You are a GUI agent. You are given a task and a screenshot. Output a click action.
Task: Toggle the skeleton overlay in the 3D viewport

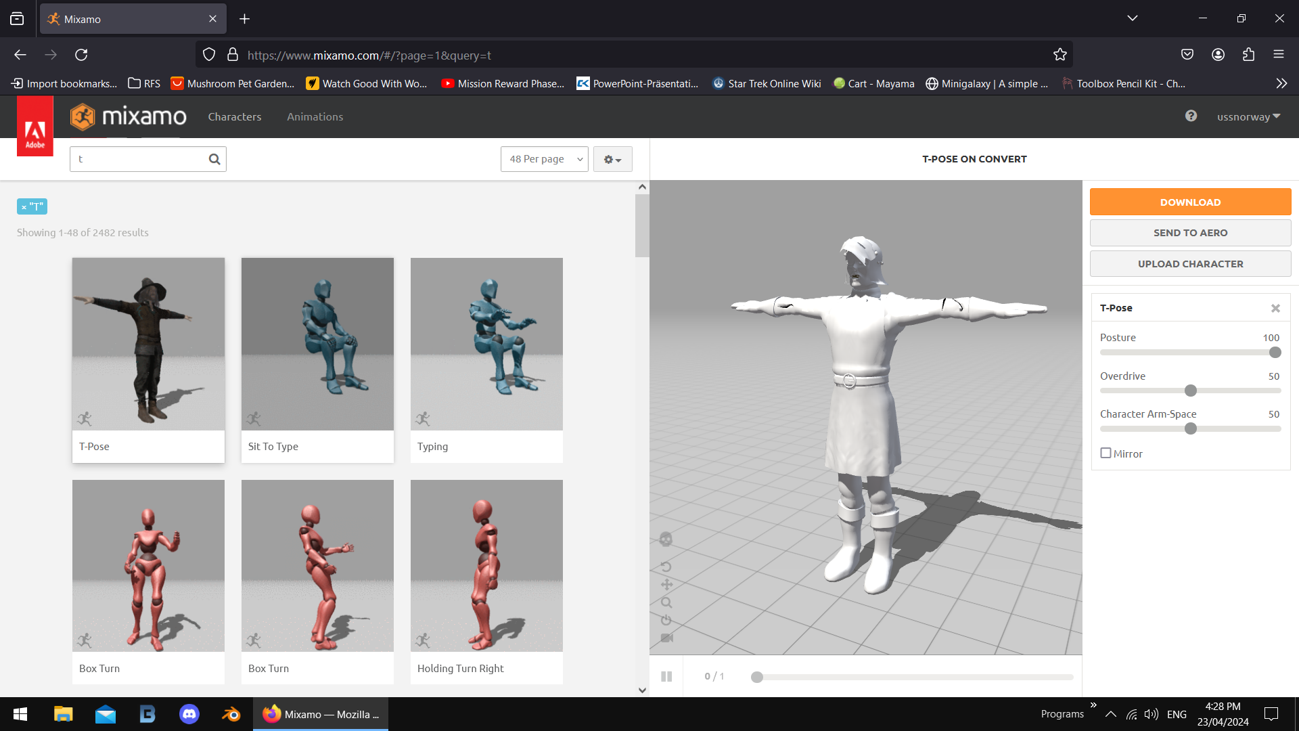coord(666,540)
